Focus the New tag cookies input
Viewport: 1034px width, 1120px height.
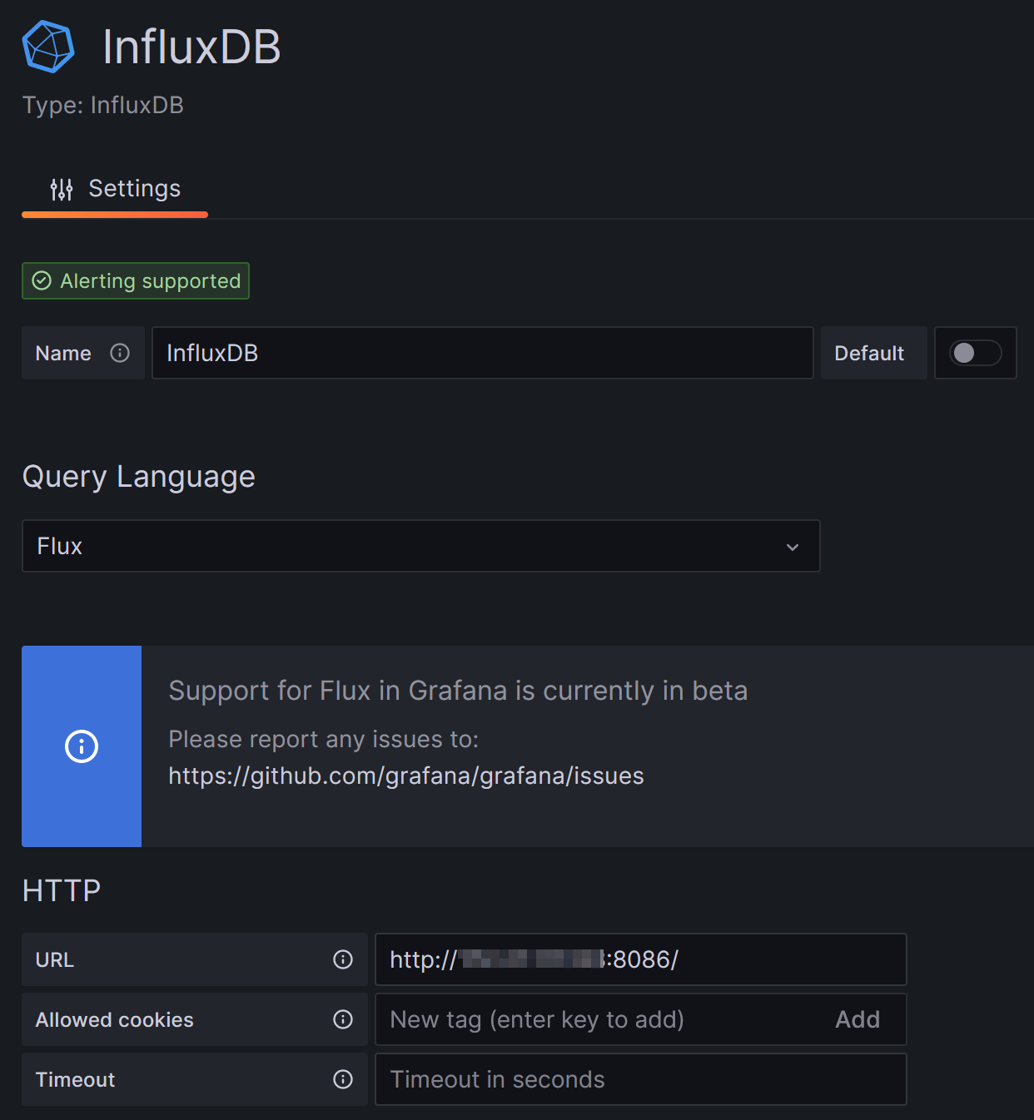[599, 1019]
